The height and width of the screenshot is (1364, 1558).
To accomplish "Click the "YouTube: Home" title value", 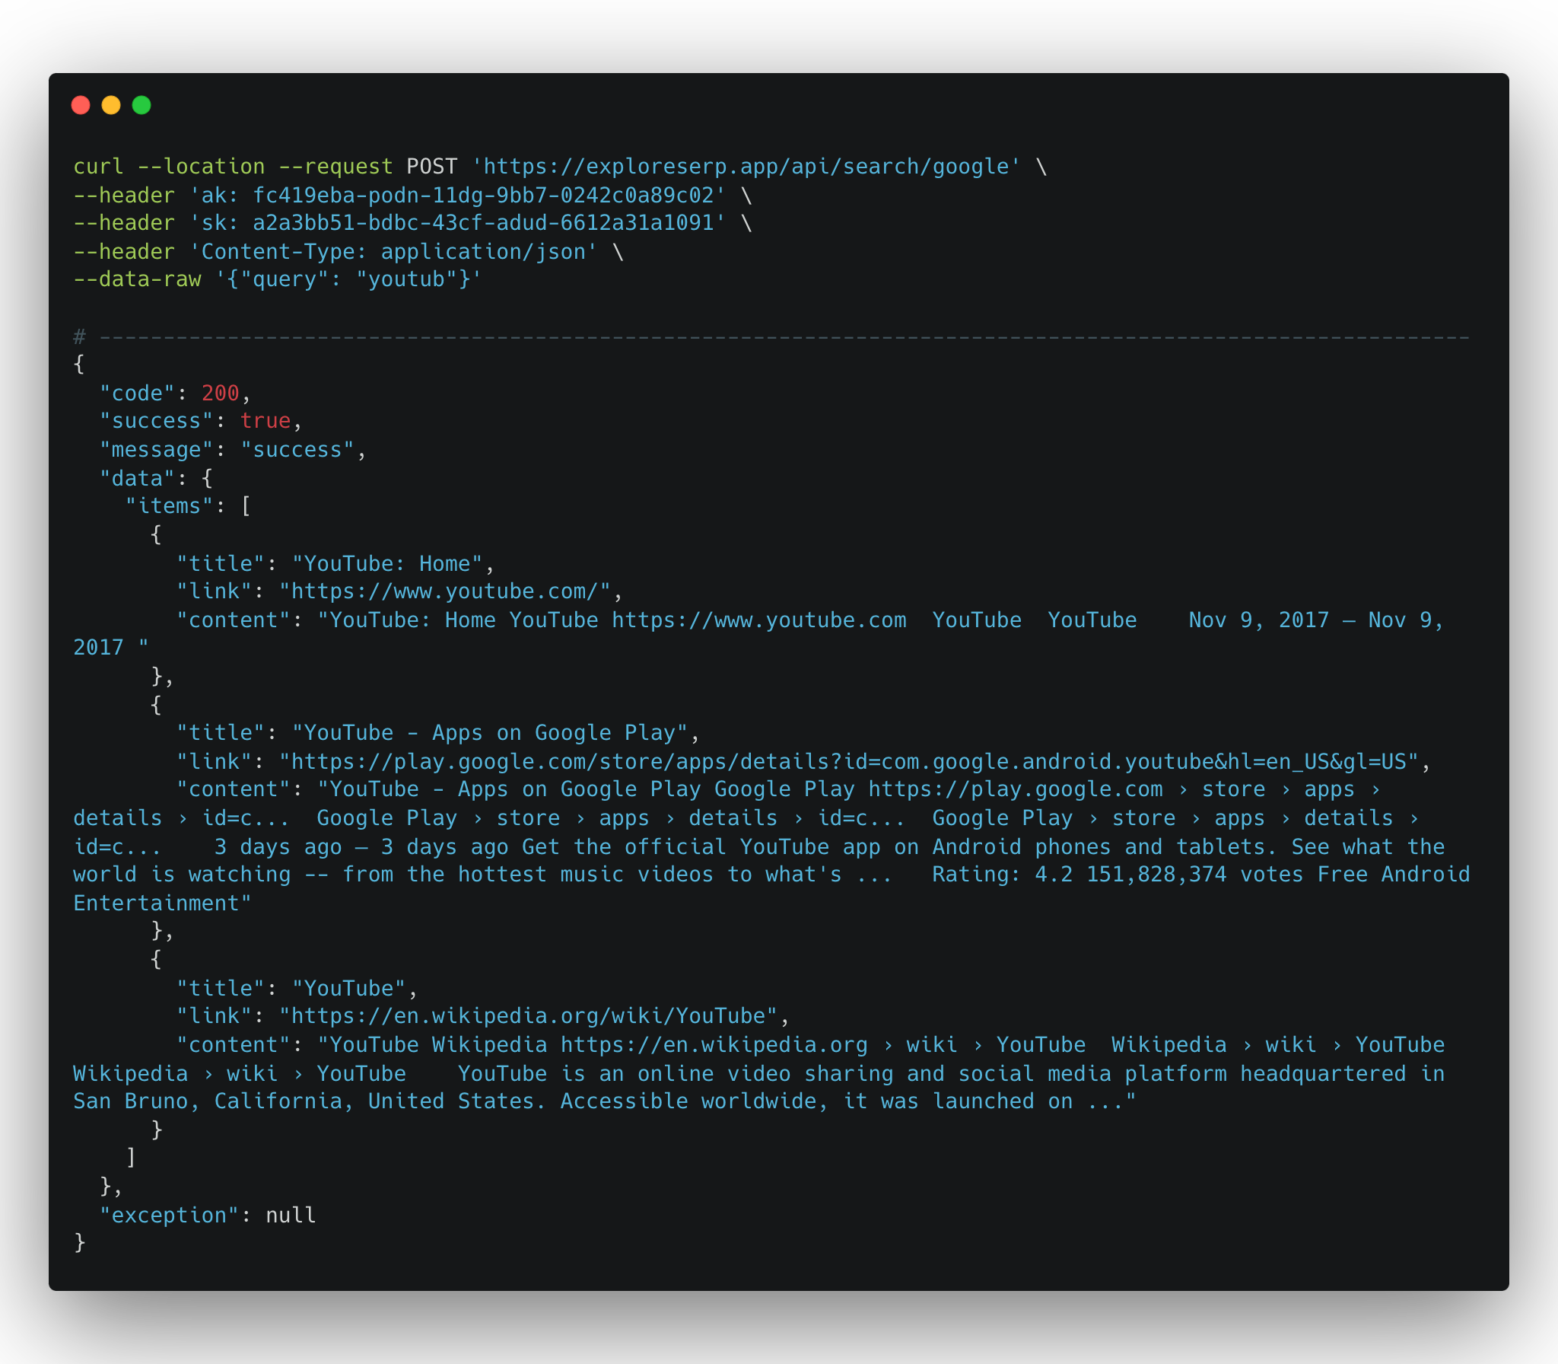I will tap(387, 564).
